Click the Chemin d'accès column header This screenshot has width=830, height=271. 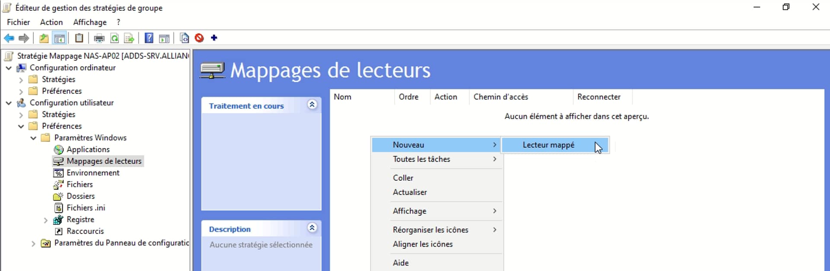501,97
